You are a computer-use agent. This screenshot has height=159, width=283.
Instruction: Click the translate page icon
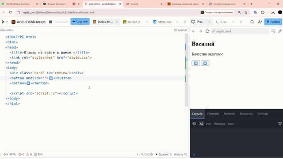coord(255,12)
